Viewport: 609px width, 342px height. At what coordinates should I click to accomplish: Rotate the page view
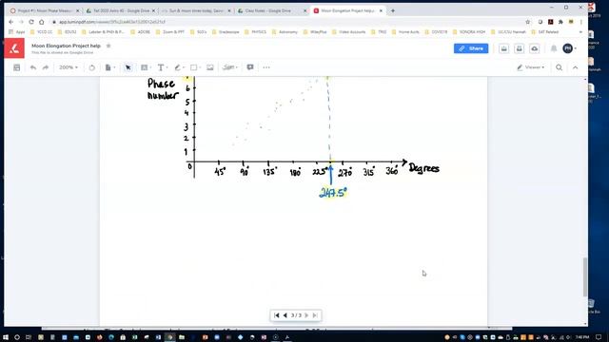pyautogui.click(x=91, y=67)
